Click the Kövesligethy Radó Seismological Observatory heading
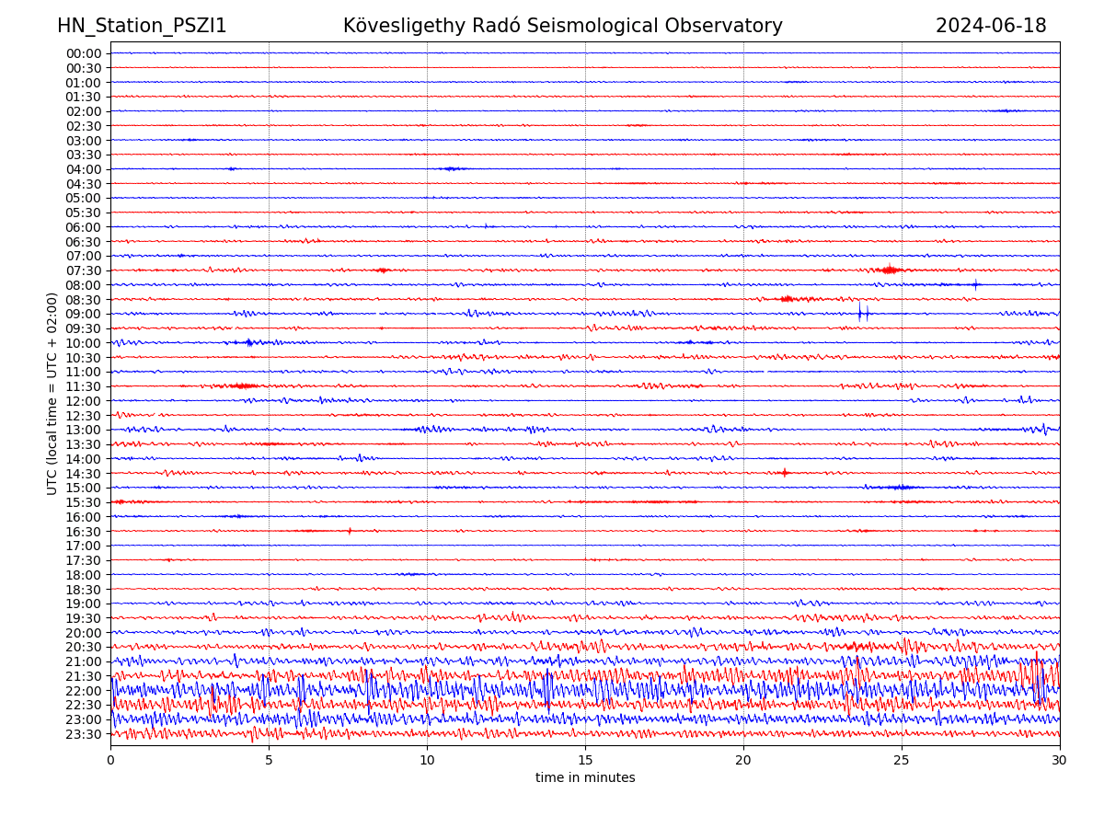 pos(562,26)
